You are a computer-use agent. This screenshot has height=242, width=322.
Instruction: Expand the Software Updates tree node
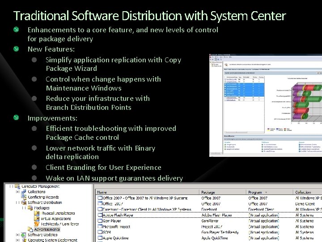click(17, 234)
